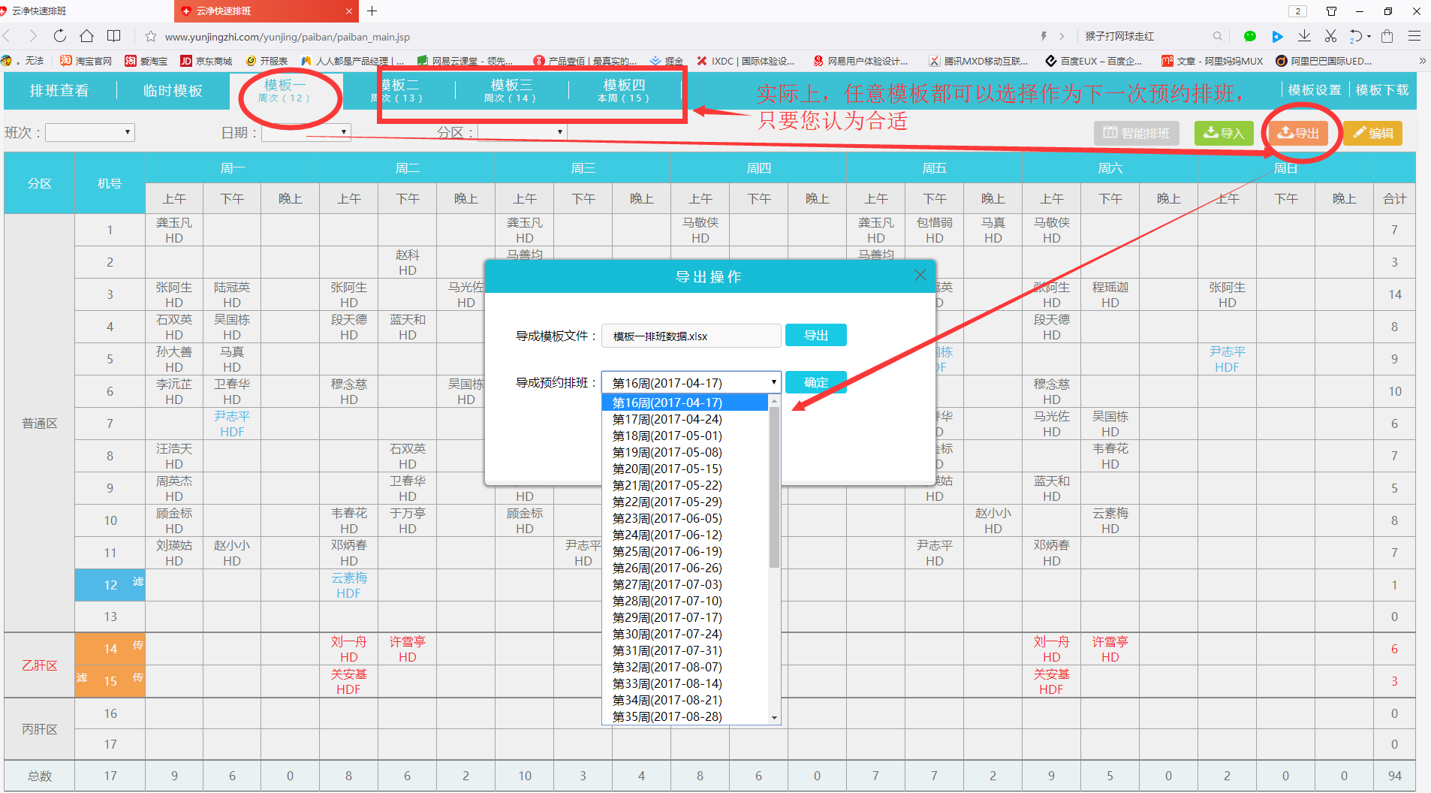The height and width of the screenshot is (793, 1431).
Task: Choose 第28周(2017-07-10) option
Action: pos(667,601)
